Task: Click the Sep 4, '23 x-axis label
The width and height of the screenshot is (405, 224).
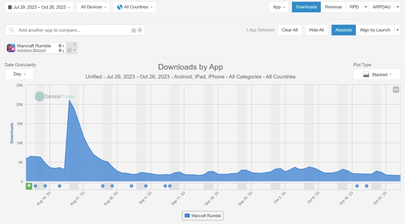Action: click(145, 198)
